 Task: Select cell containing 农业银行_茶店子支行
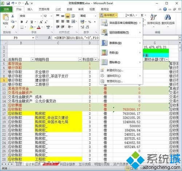(58, 76)
